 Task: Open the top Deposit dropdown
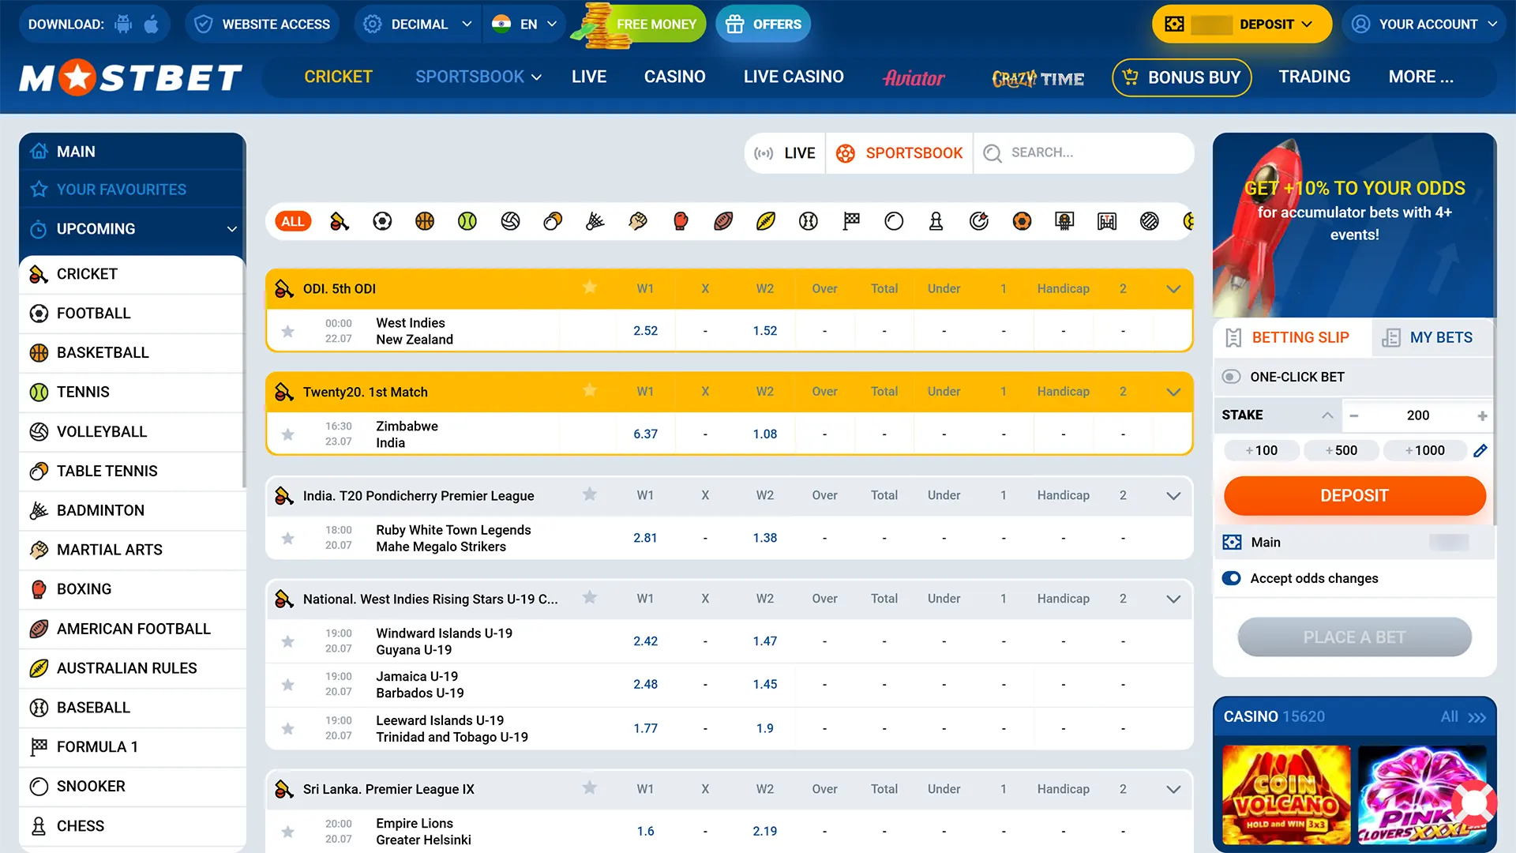(x=1241, y=24)
